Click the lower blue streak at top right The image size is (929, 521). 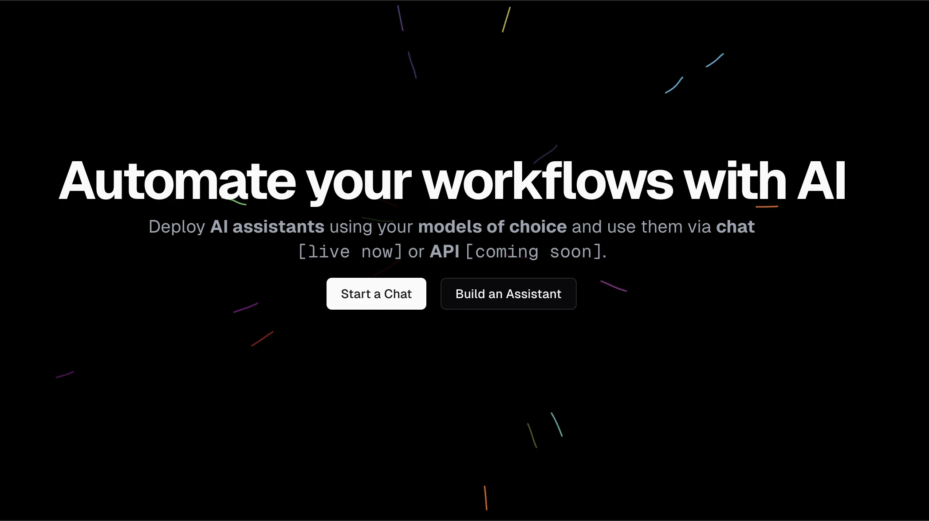674,85
